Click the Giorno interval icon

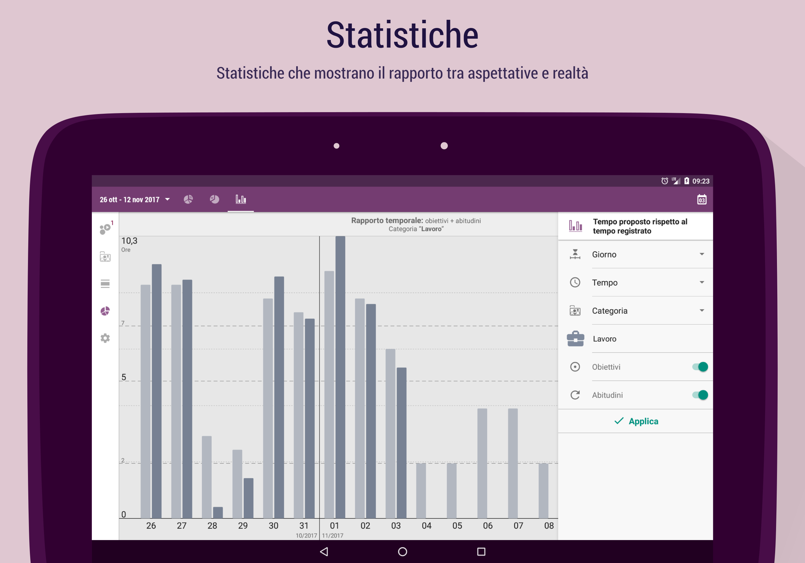(575, 254)
